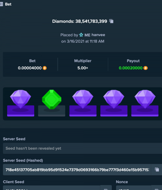The height and width of the screenshot is (190, 162).
Task: Click the Client Seed label
Action: (x=14, y=182)
